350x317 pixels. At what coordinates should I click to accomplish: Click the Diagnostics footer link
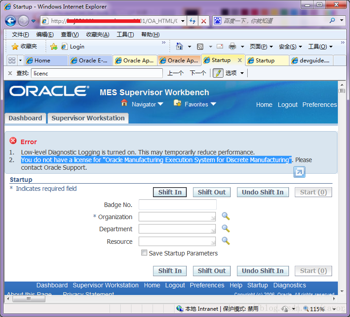(x=289, y=285)
